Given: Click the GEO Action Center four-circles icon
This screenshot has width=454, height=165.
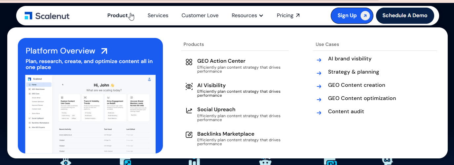Looking at the screenshot, I should [189, 62].
